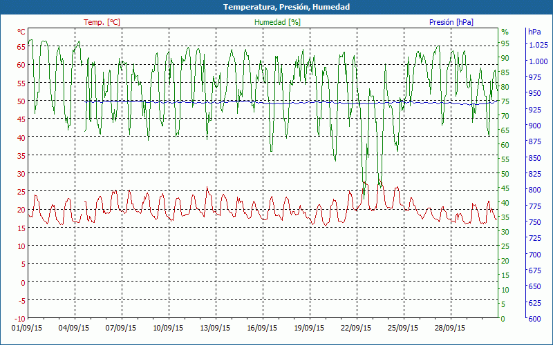Click the red °C unit label
553x345 pixels.
click(21, 32)
